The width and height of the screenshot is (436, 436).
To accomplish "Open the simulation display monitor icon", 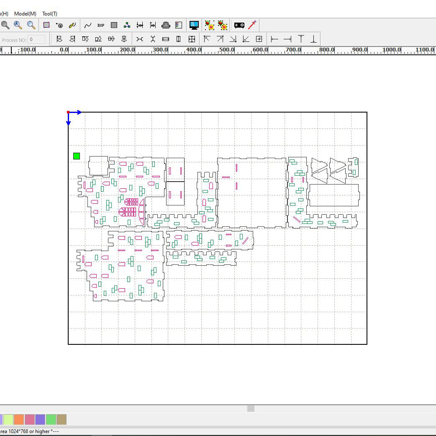I will click(x=194, y=25).
